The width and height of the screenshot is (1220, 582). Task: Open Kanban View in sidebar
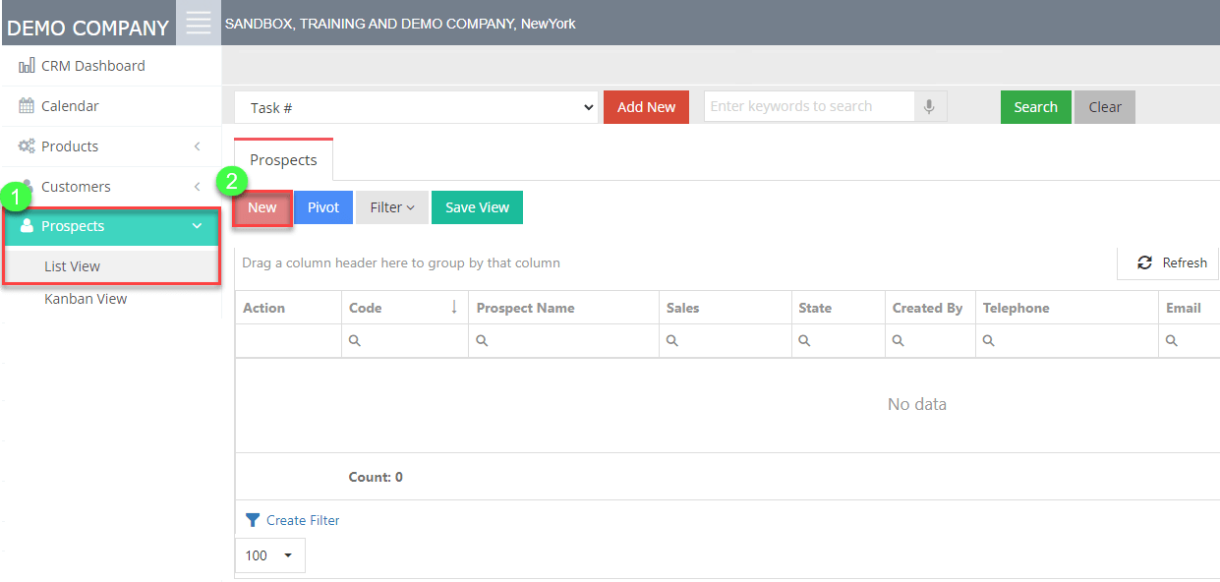[x=86, y=299]
